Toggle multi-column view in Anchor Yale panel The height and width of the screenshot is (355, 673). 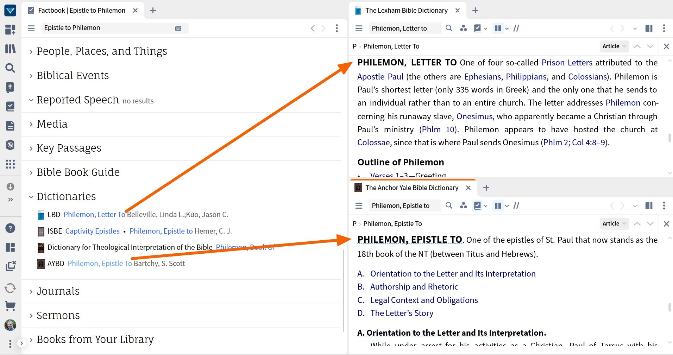[498, 205]
